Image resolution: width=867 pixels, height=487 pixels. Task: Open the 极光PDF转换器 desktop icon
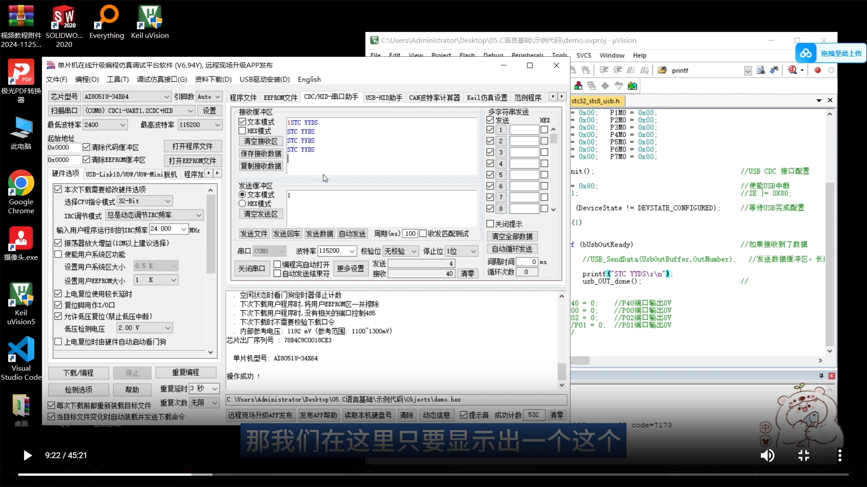[x=21, y=81]
